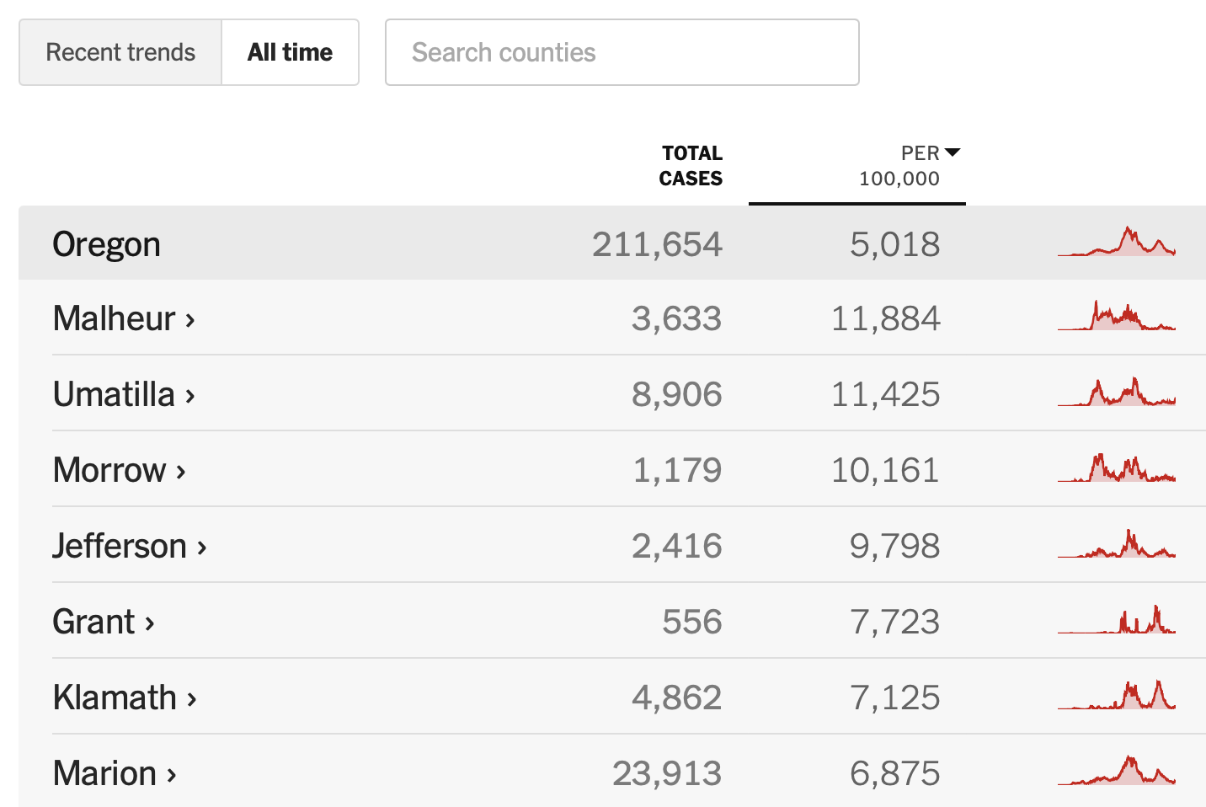Expand the Jefferson county chevron
Image resolution: width=1206 pixels, height=807 pixels.
[x=202, y=547]
